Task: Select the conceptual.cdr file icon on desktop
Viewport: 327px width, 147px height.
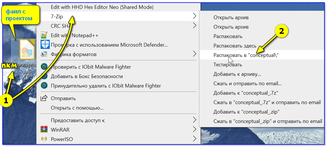Action: (27, 49)
